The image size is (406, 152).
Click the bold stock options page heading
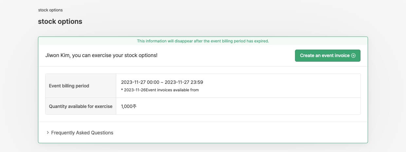click(60, 22)
